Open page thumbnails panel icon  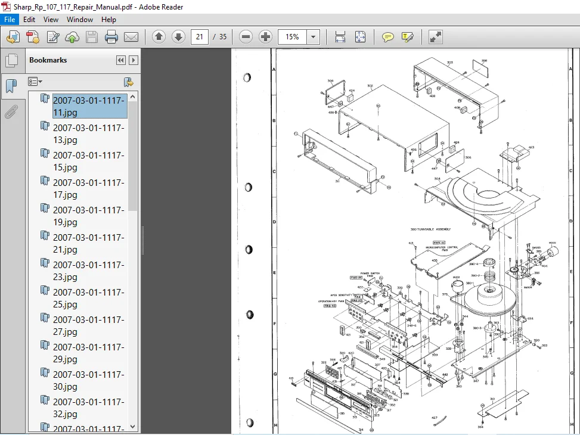12,60
